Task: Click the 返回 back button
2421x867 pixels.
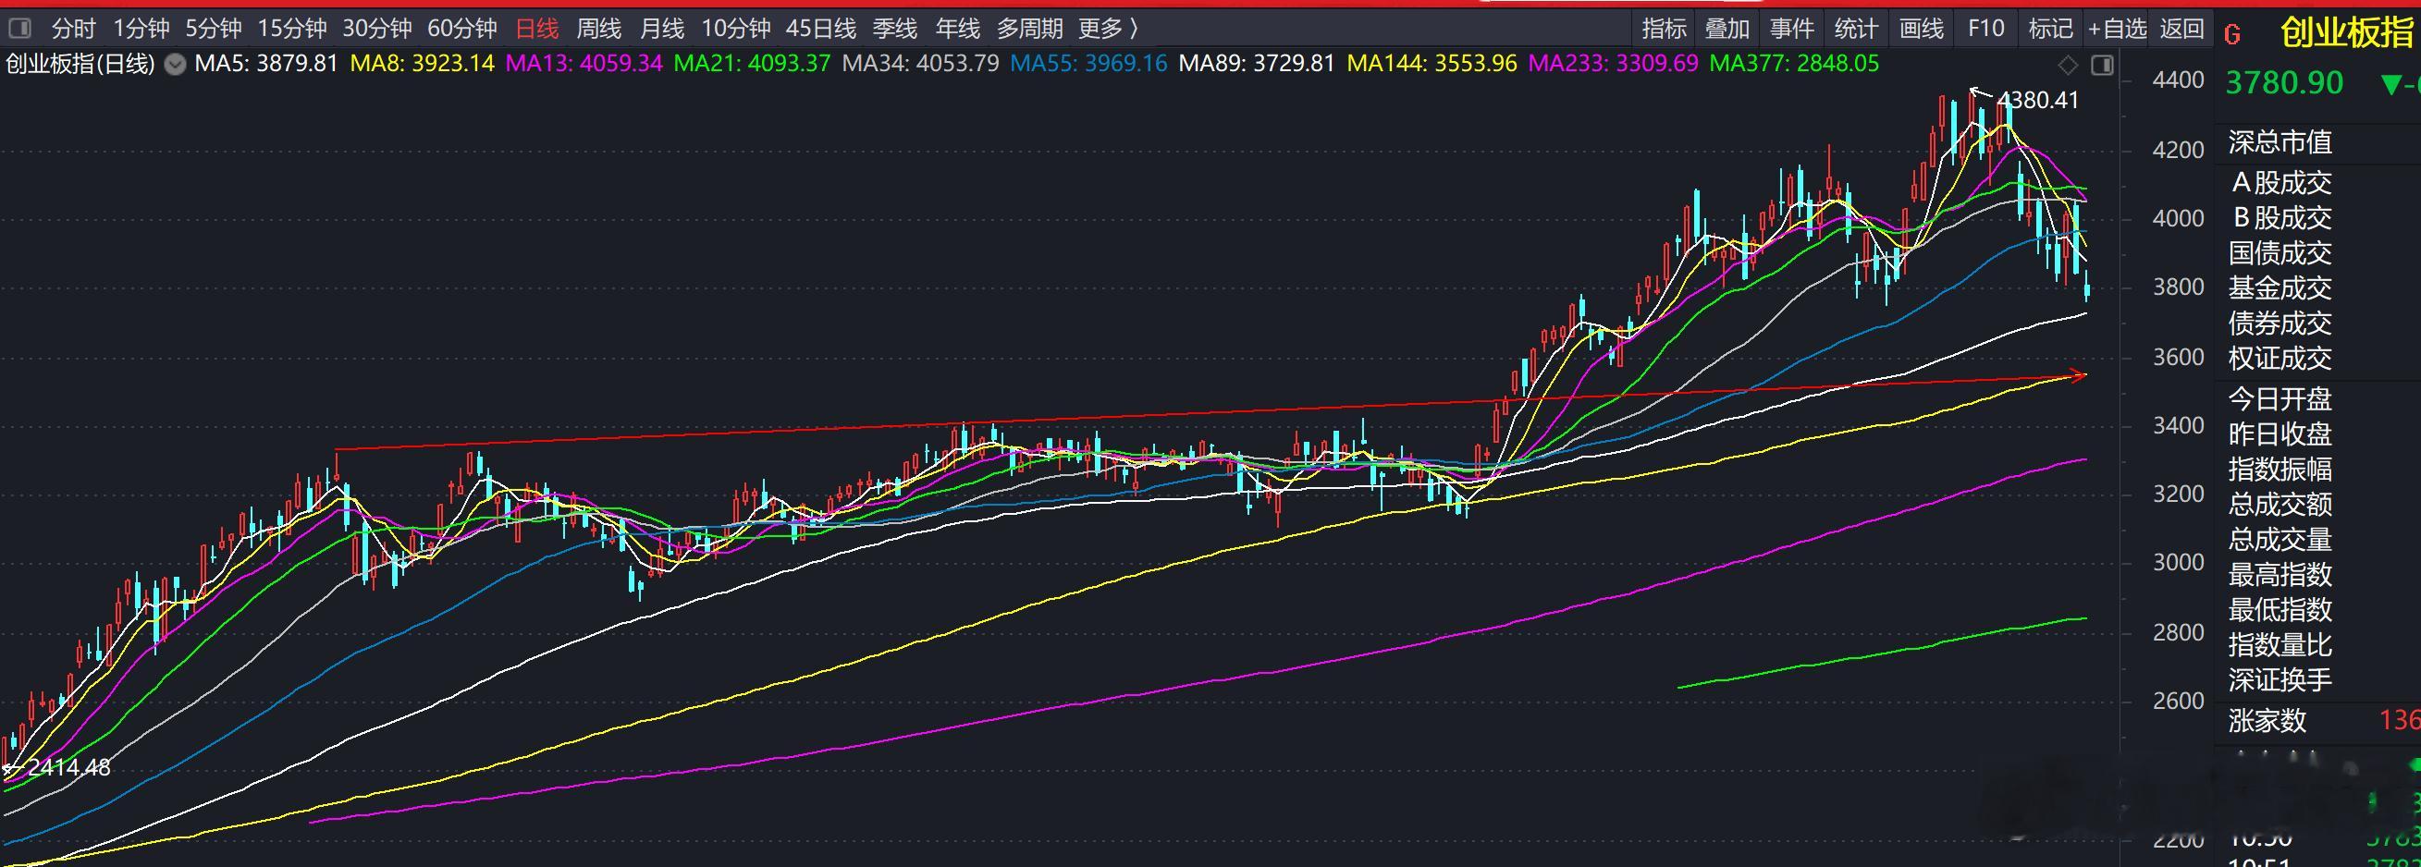Action: pyautogui.click(x=2181, y=30)
